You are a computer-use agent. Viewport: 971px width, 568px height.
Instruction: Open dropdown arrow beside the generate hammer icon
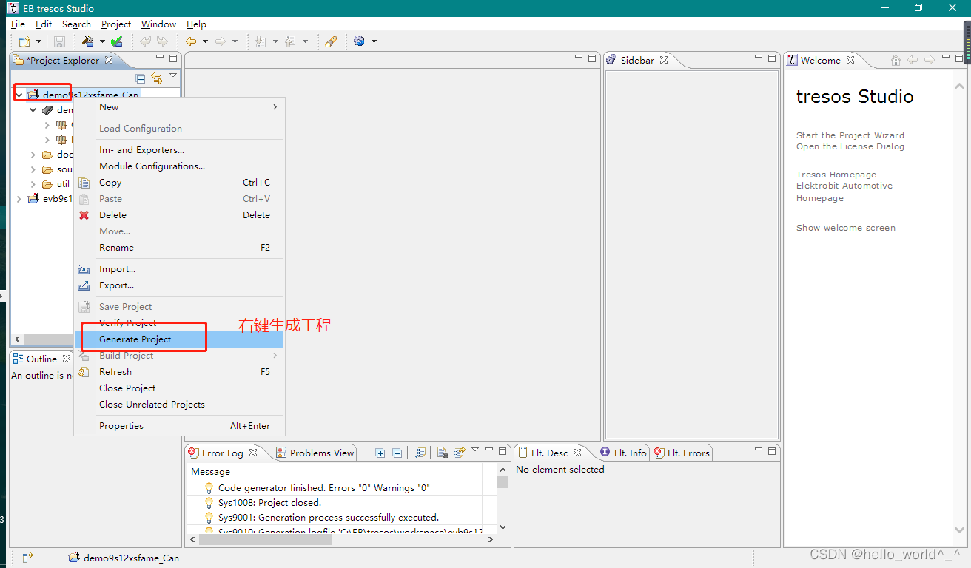click(101, 41)
